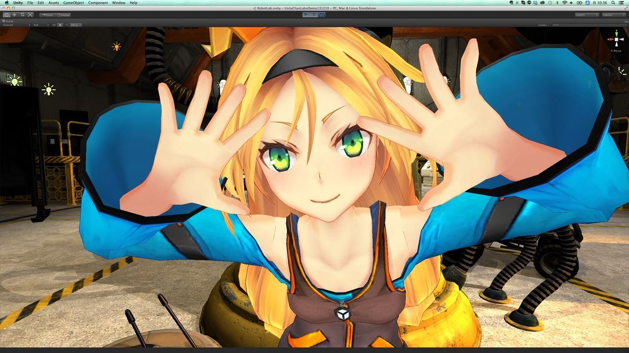Open the Window menu
This screenshot has height=353, width=629.
[x=118, y=3]
